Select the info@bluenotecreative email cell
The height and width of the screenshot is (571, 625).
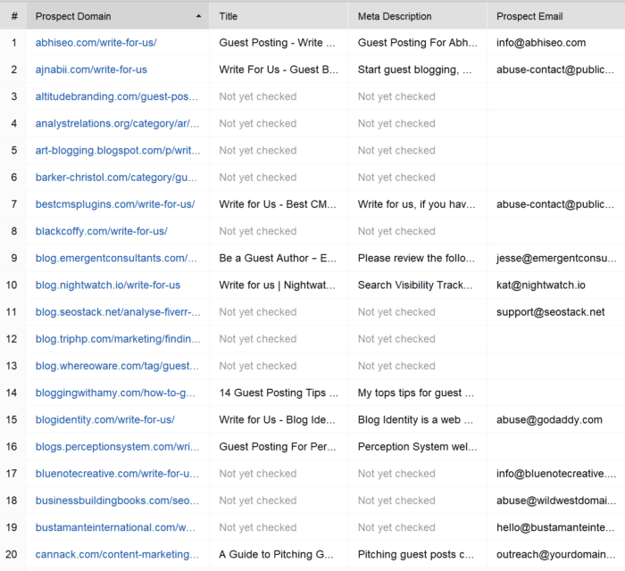(x=556, y=474)
